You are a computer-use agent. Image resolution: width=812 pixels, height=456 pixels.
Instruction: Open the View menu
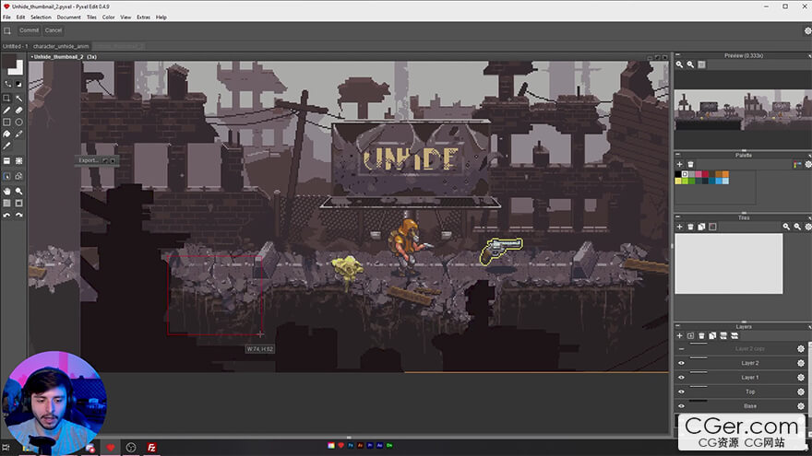[125, 18]
